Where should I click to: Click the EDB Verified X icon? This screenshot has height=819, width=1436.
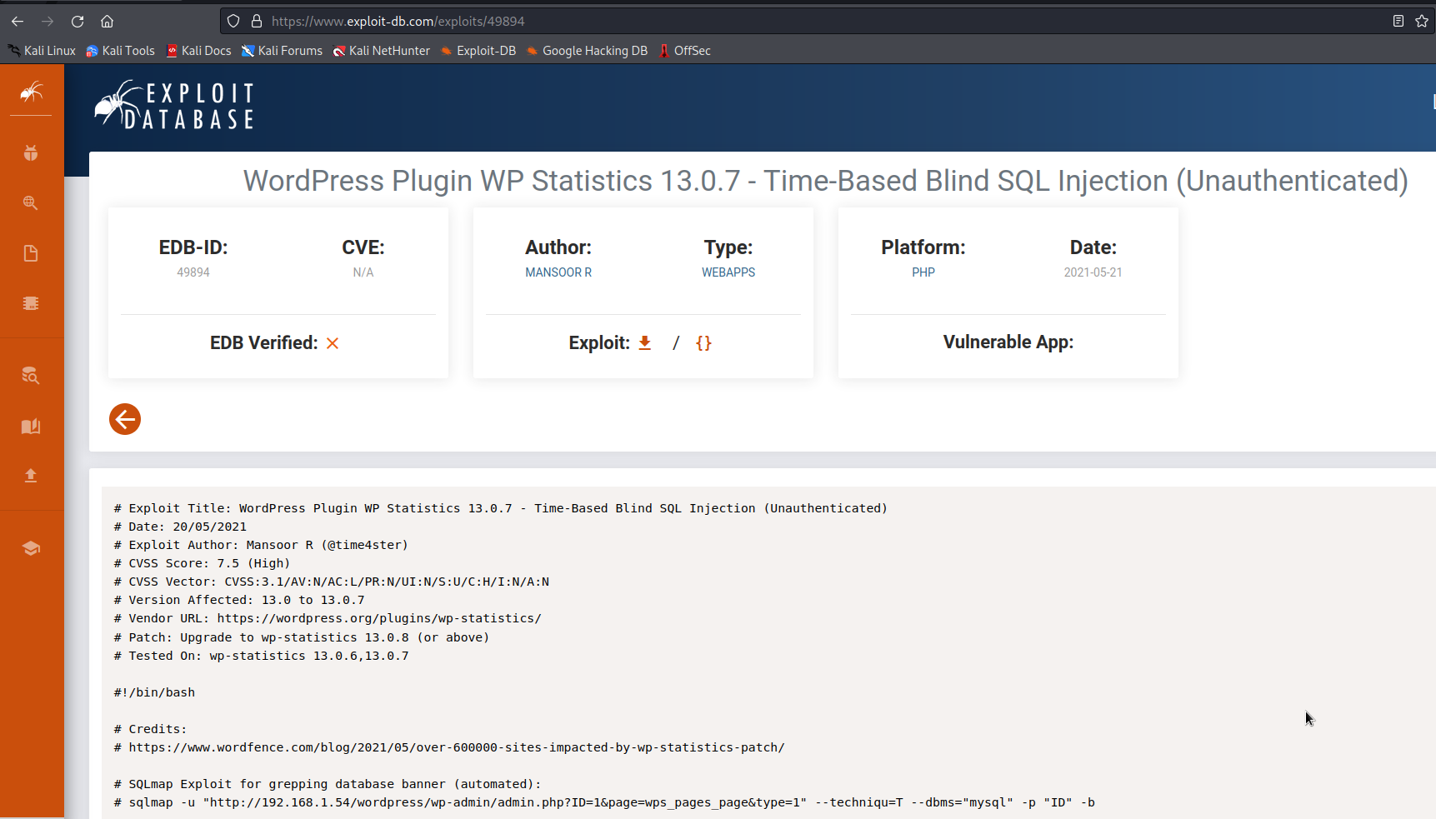333,343
